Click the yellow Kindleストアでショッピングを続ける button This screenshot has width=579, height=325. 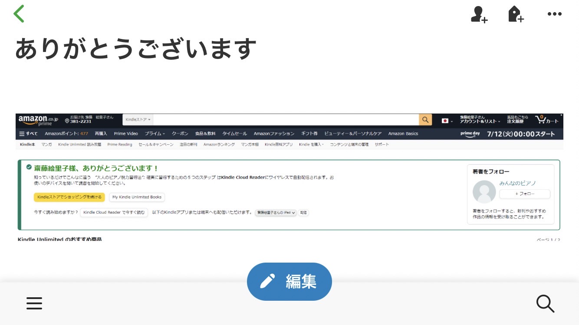pos(69,197)
